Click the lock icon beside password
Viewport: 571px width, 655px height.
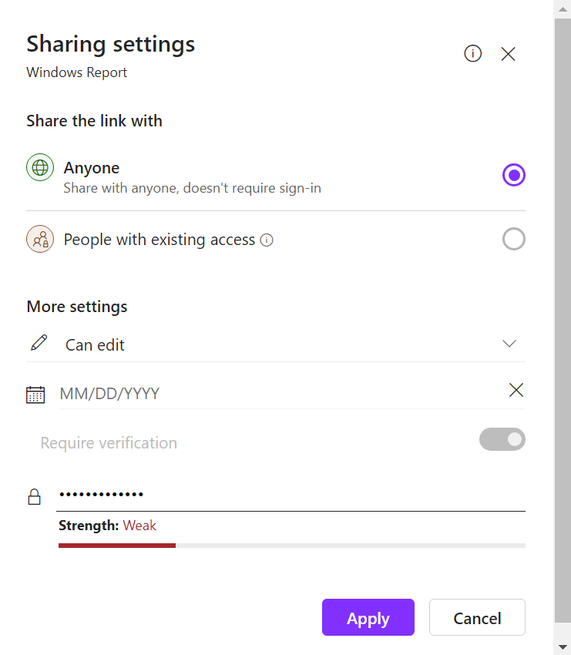pyautogui.click(x=34, y=497)
